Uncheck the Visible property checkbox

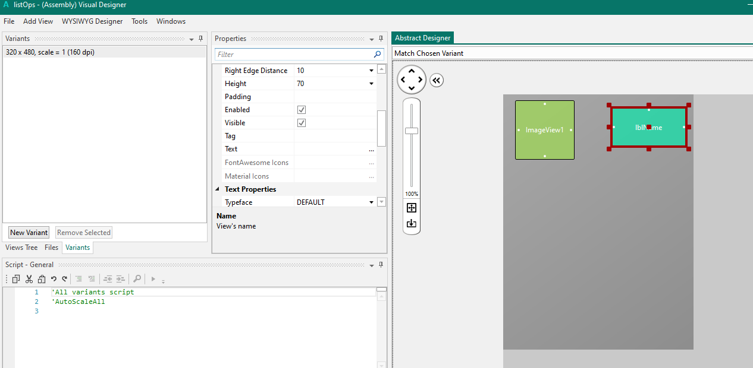(302, 123)
